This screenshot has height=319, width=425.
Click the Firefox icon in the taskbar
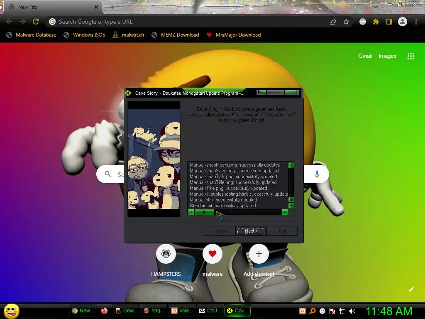click(x=104, y=311)
